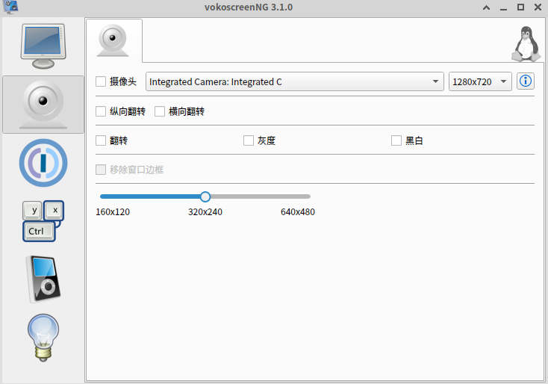
Task: Open the 1280x720 resolution dropdown
Action: 480,81
